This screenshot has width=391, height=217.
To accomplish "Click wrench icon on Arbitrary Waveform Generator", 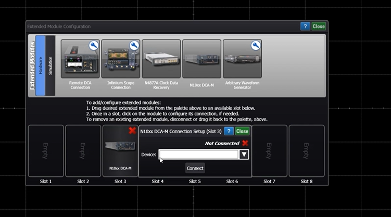I will pyautogui.click(x=256, y=45).
